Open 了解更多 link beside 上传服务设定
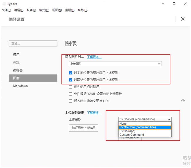Image resolution: width=191 pixels, height=168 pixels. (x=94, y=113)
